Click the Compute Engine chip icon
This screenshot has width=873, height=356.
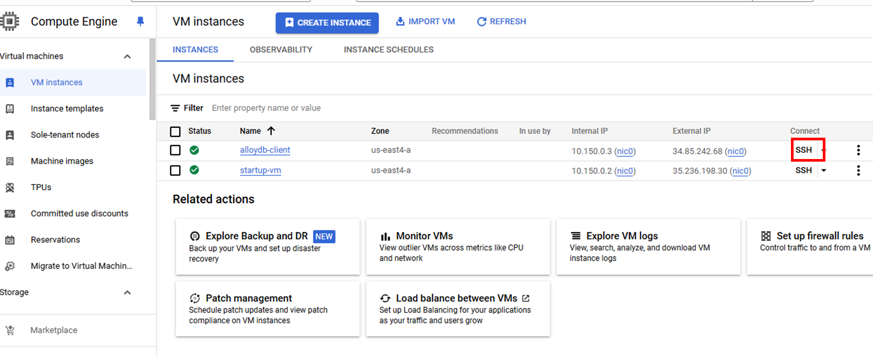(x=10, y=21)
